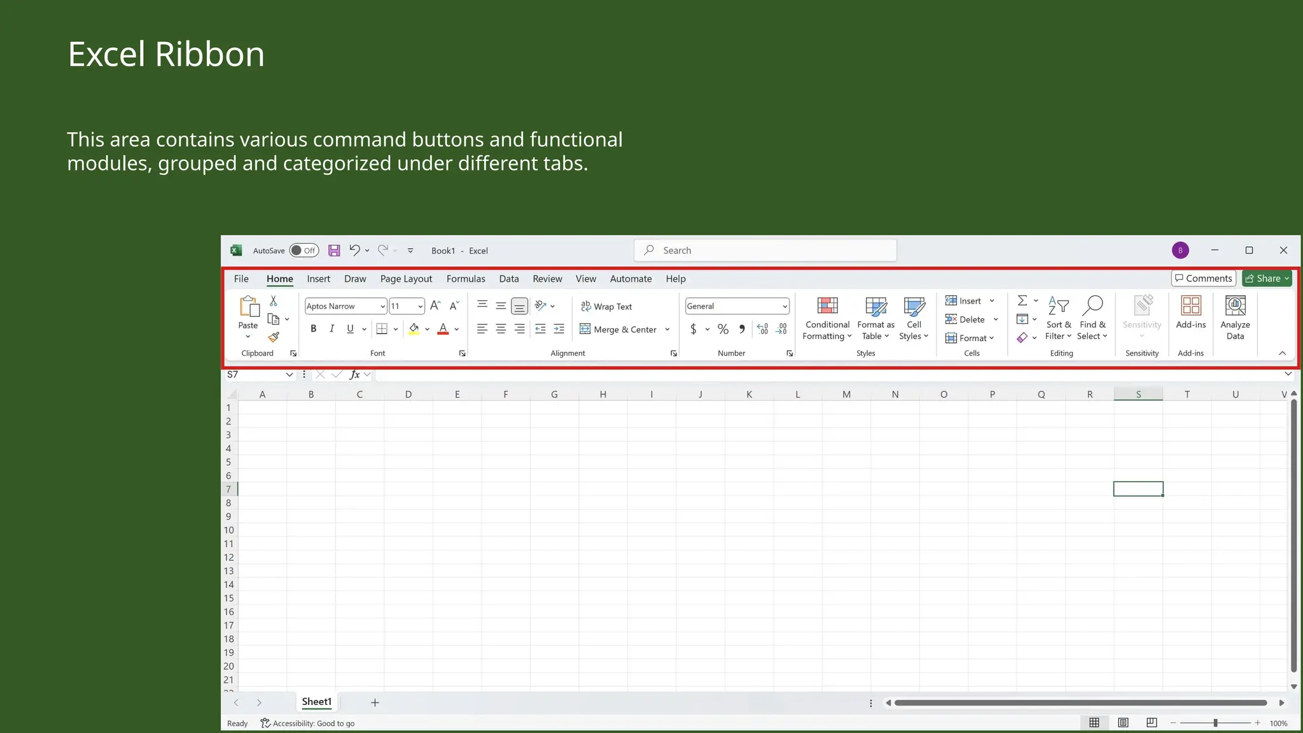The image size is (1303, 733).
Task: Open the Aptos Narrow font dropdown
Action: point(382,307)
